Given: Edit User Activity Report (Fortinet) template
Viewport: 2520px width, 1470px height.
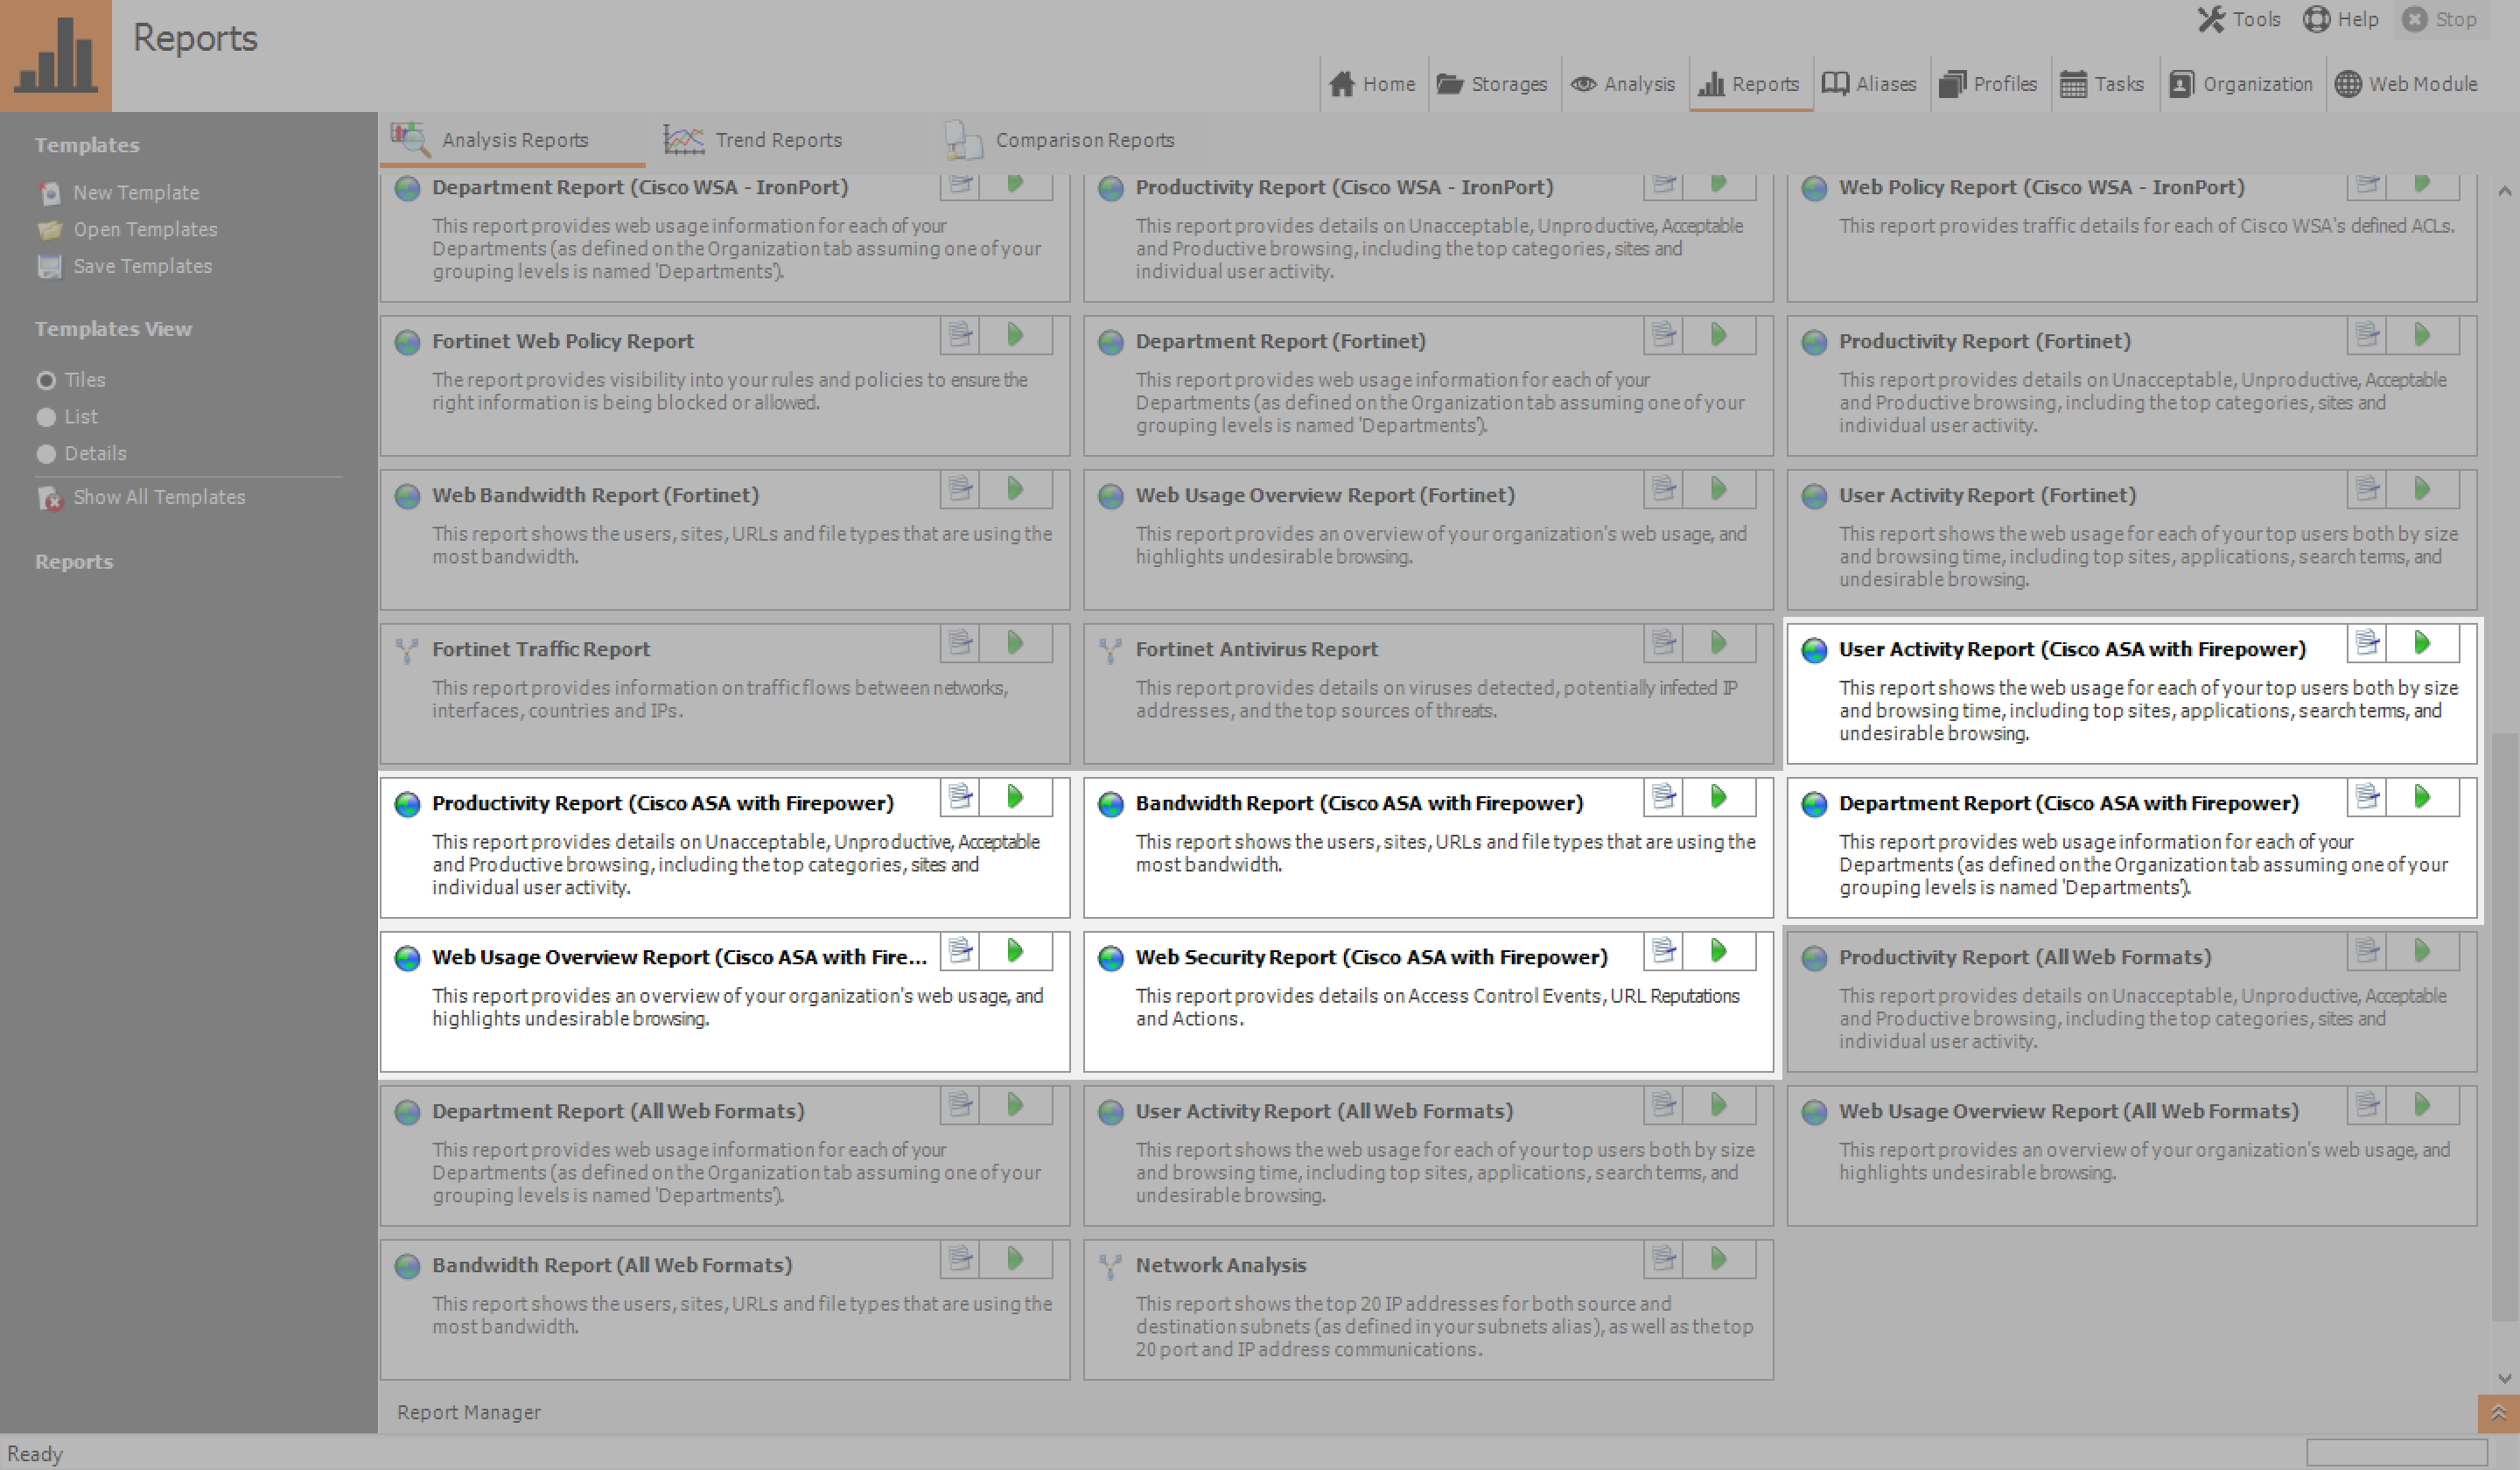Looking at the screenshot, I should click(x=2367, y=489).
